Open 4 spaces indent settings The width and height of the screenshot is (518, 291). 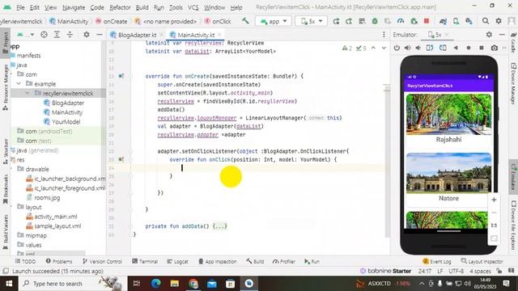point(480,271)
